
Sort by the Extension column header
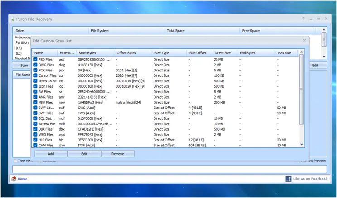click(67, 53)
